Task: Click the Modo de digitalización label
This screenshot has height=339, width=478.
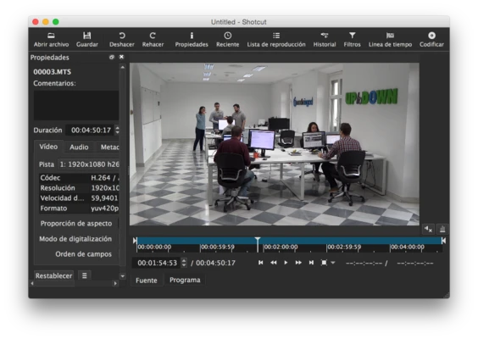Action: click(75, 239)
